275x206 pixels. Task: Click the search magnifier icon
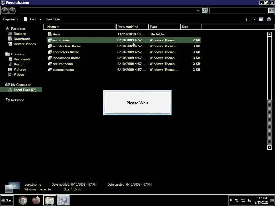coord(271,10)
